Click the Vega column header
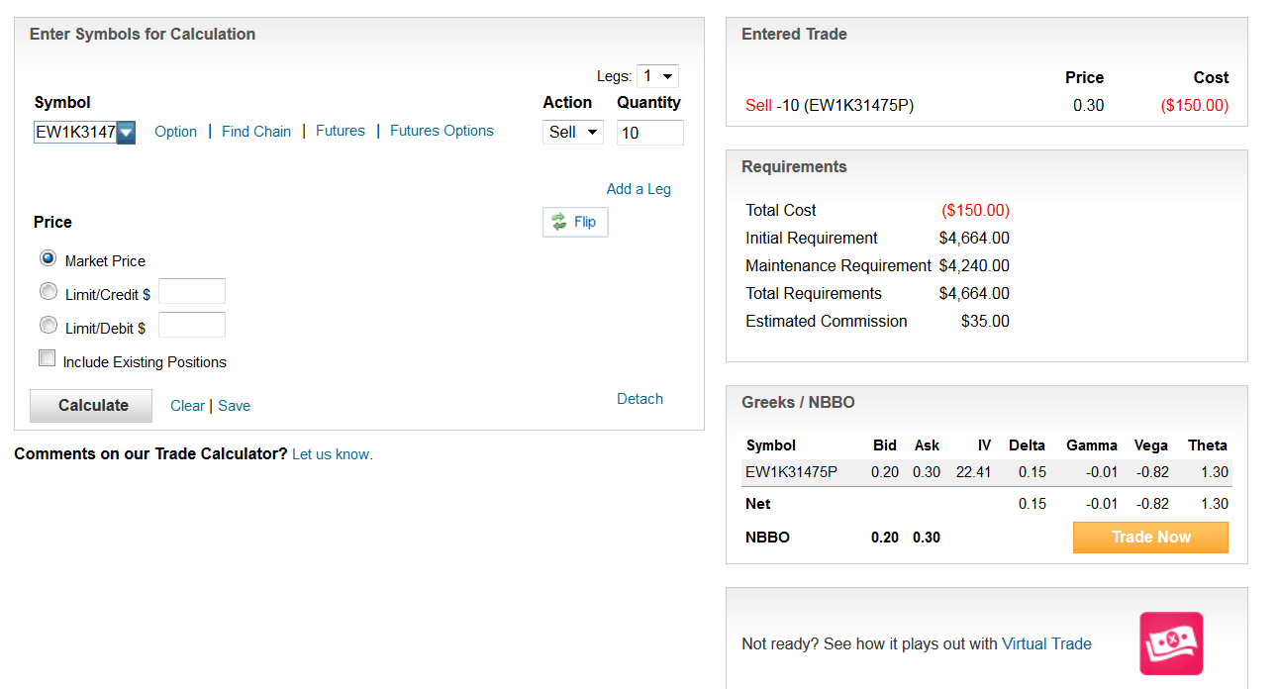This screenshot has width=1278, height=689. point(1151,445)
